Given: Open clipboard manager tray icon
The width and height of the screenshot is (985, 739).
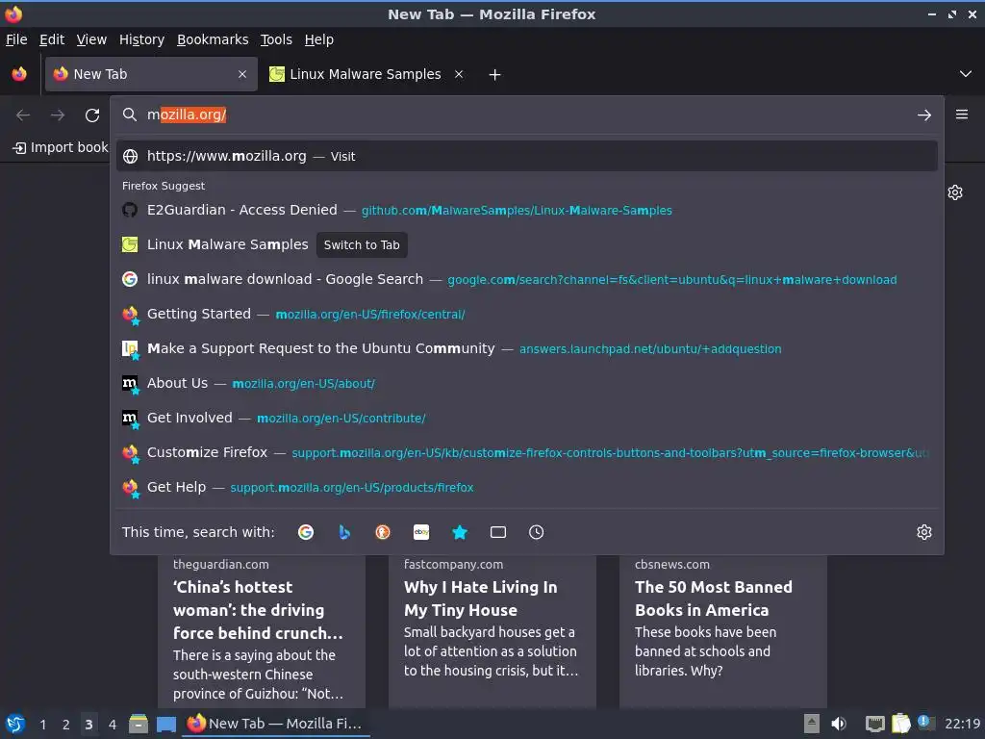Looking at the screenshot, I should click(900, 724).
